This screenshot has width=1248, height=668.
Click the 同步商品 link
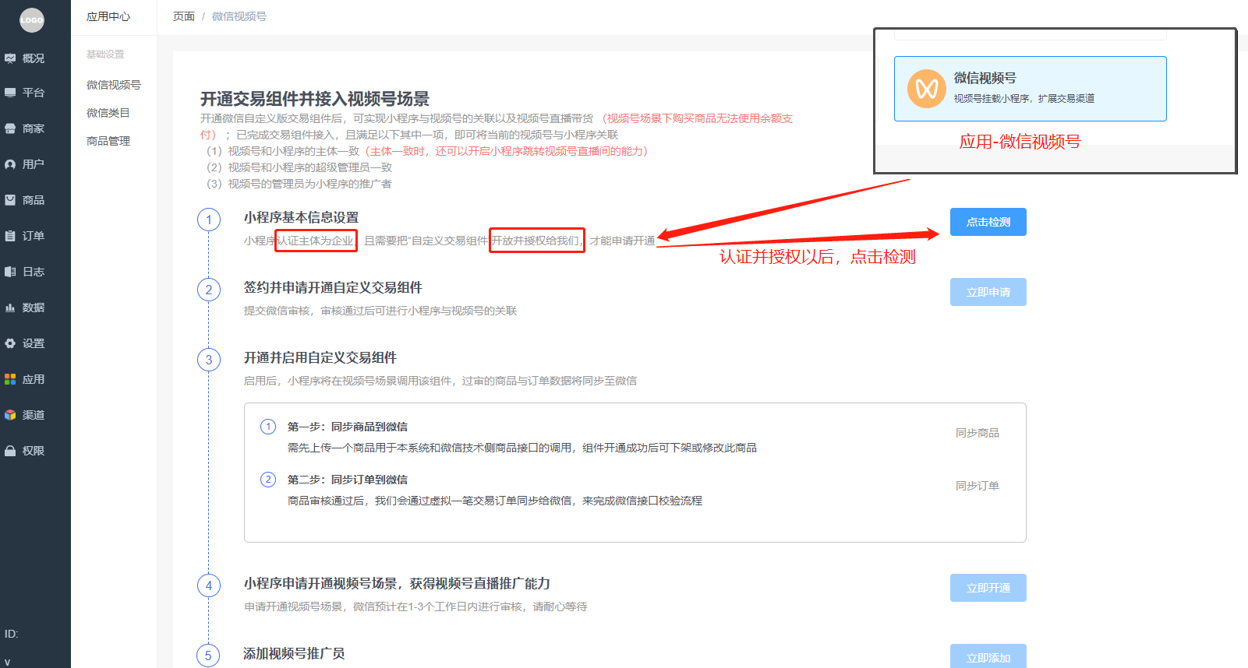978,433
